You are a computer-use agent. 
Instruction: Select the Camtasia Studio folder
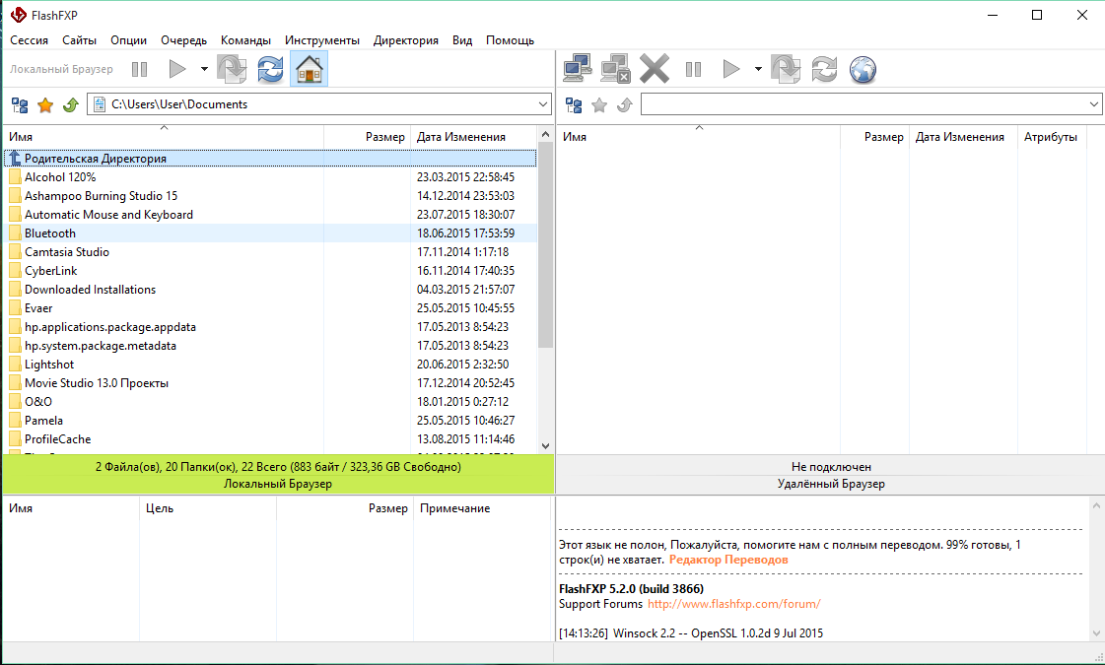click(270, 251)
